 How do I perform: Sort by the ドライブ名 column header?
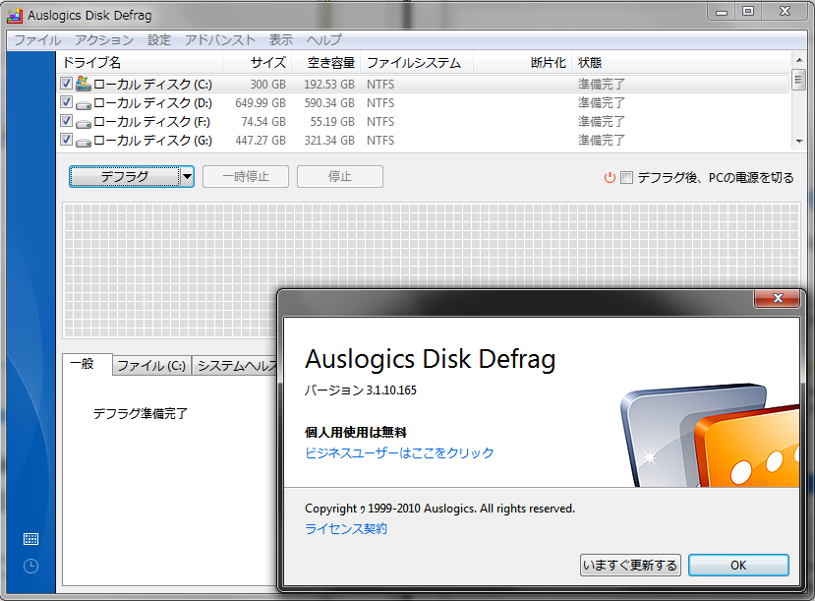tap(140, 63)
